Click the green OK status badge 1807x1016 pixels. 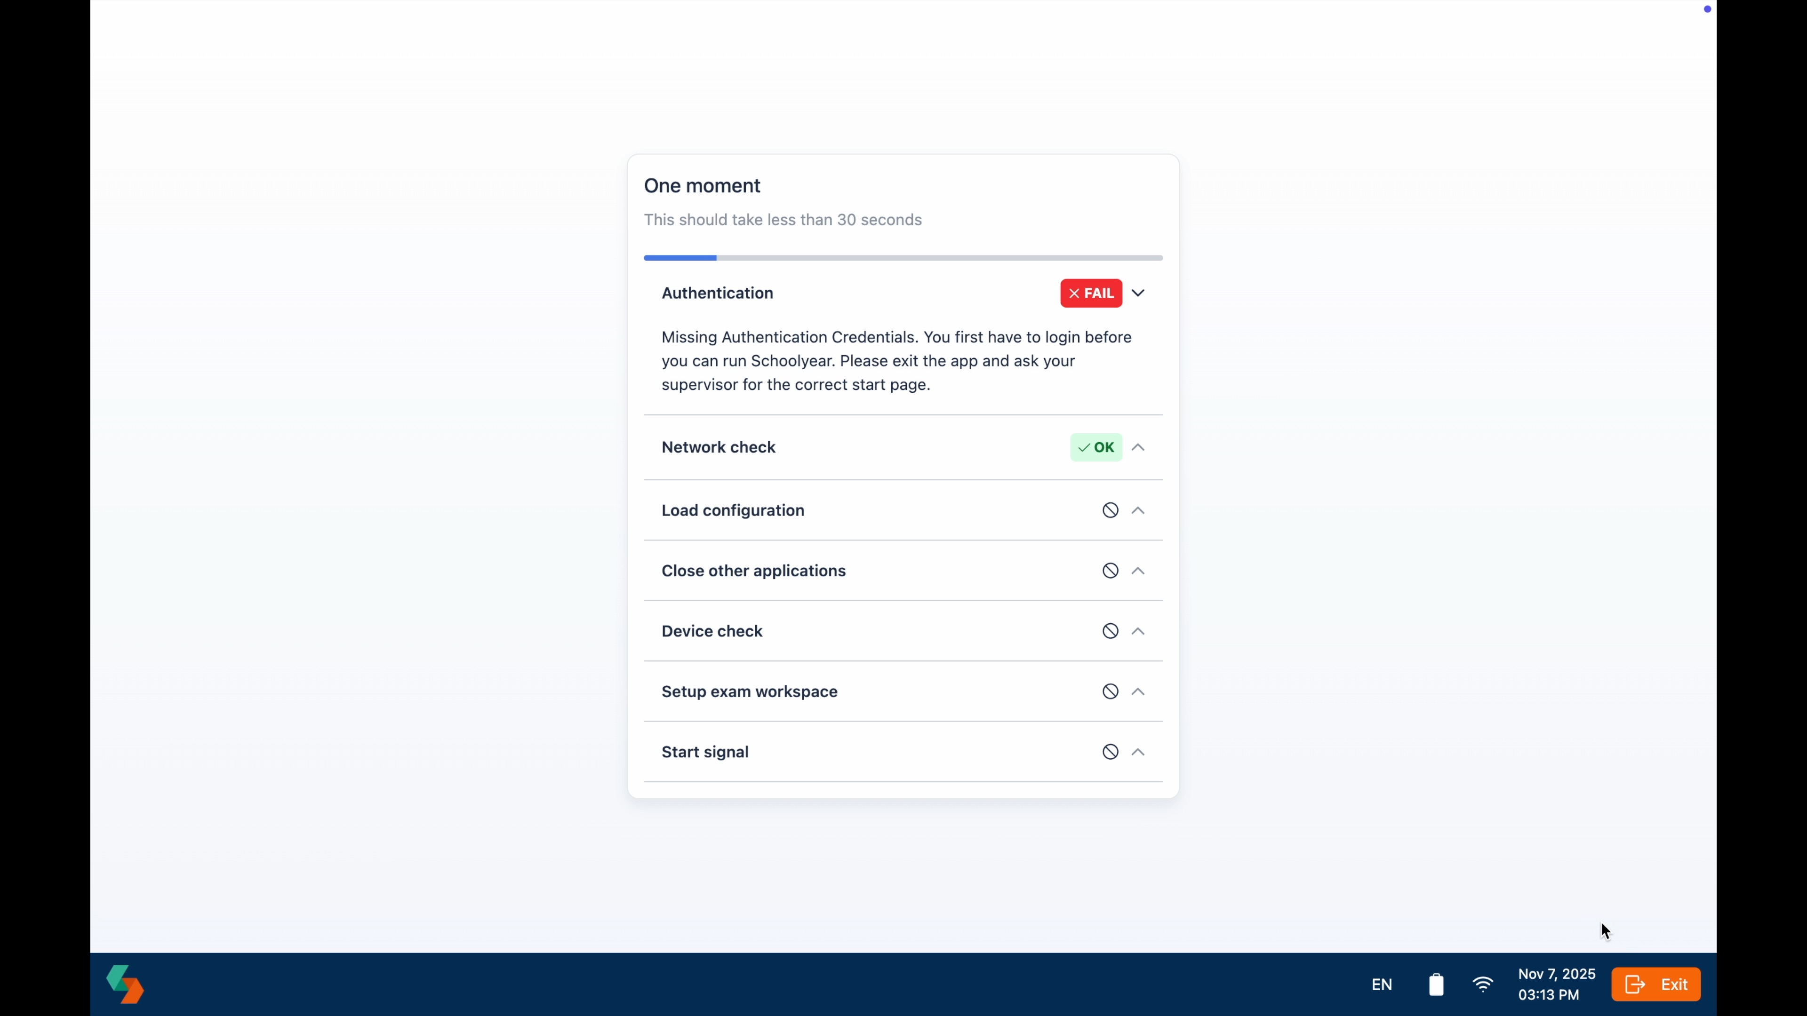point(1095,447)
